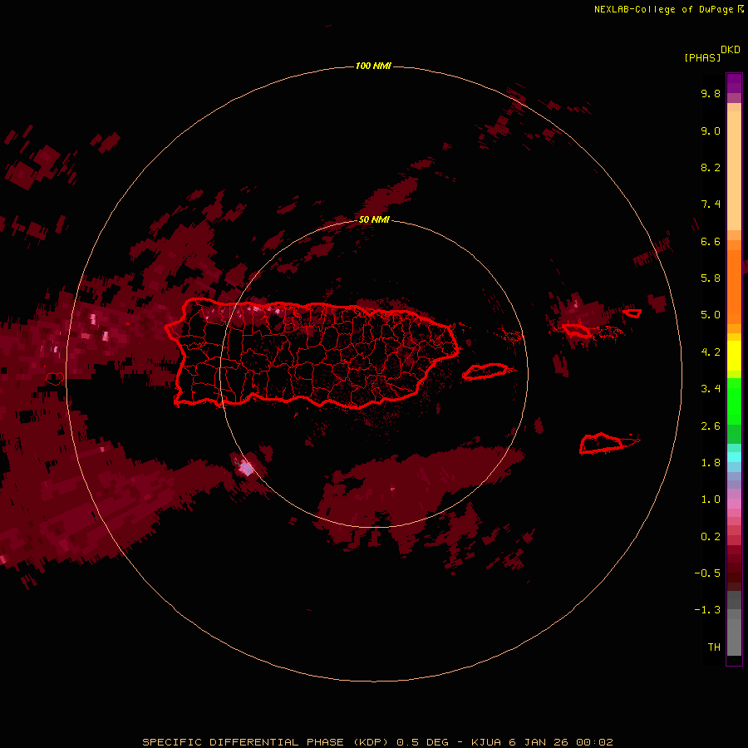Pick the cyan segment of the color scale
This screenshot has width=748, height=748.
pyautogui.click(x=734, y=457)
